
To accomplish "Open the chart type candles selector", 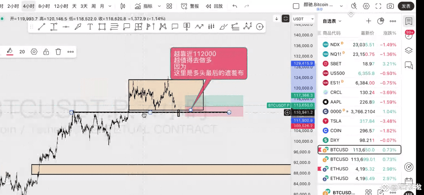I will (123, 6).
